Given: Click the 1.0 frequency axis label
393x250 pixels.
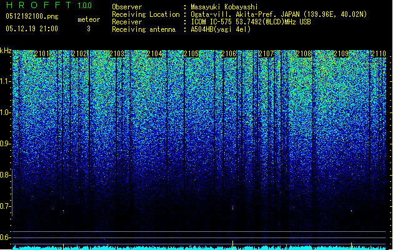Looking at the screenshot, I should (5, 112).
